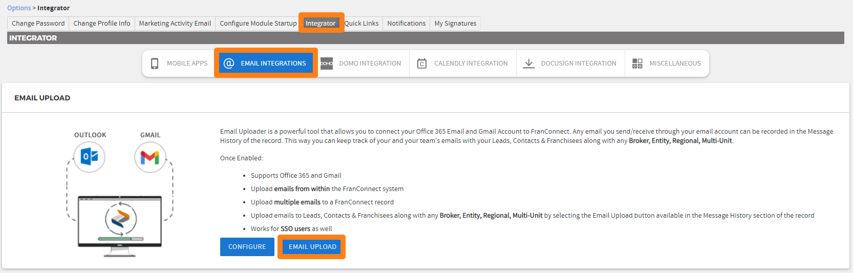
Task: Click 'Works for SSO users' bullet
Action: pyautogui.click(x=291, y=229)
